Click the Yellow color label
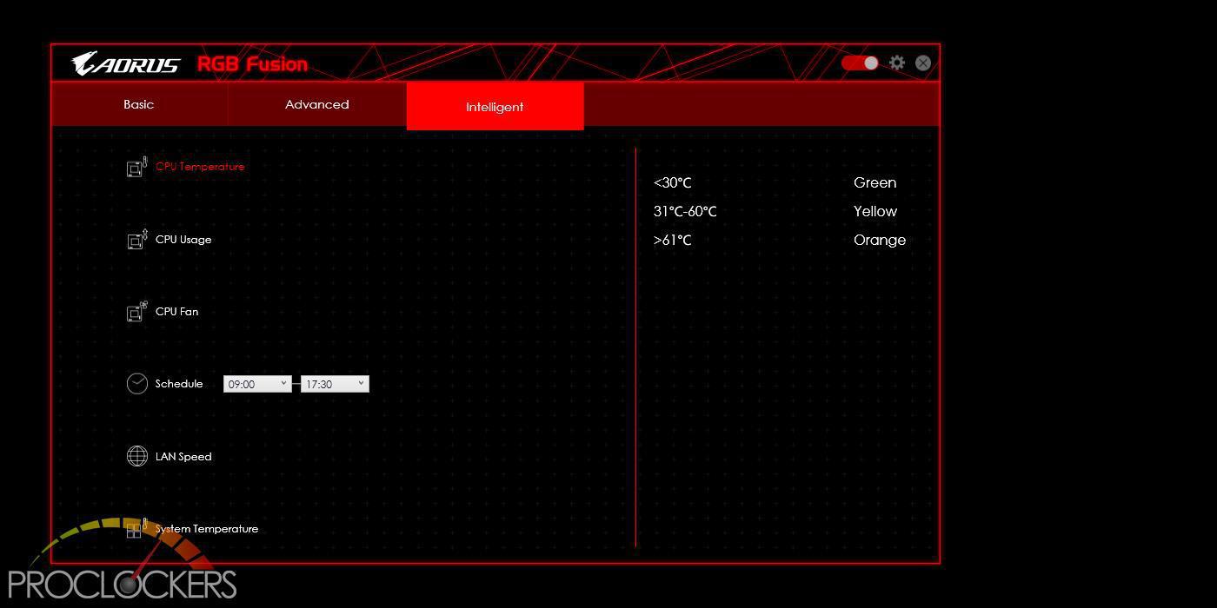 tap(875, 212)
